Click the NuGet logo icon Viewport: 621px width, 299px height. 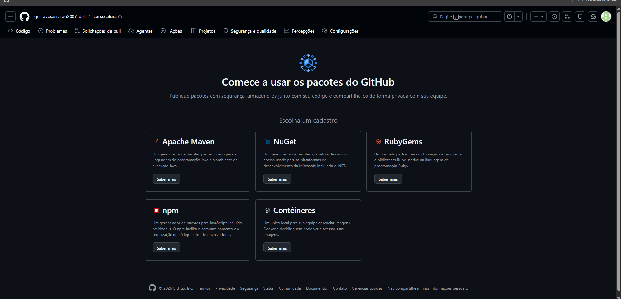pos(267,142)
